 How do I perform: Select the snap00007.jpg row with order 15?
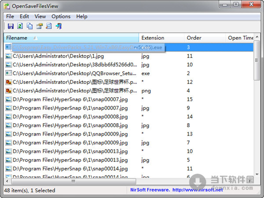pyautogui.click(x=129, y=99)
